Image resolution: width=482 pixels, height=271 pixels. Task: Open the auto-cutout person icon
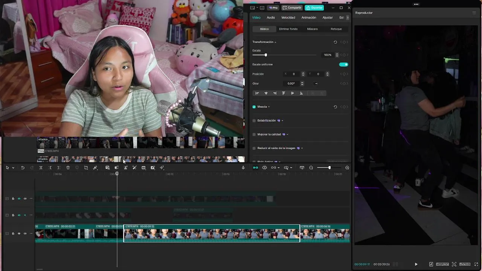(125, 167)
